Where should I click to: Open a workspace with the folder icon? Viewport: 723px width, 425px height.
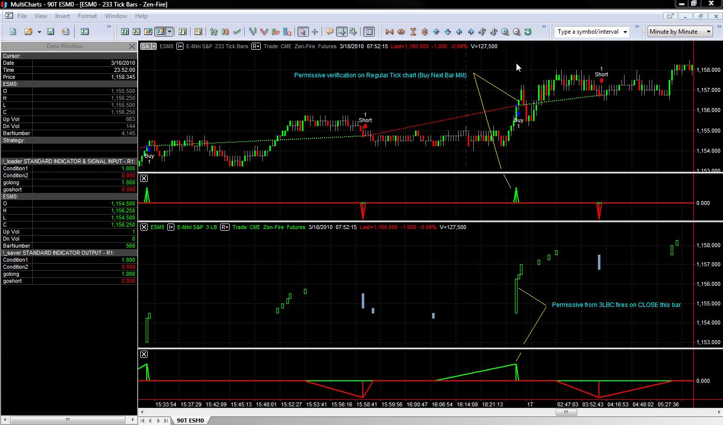point(28,32)
